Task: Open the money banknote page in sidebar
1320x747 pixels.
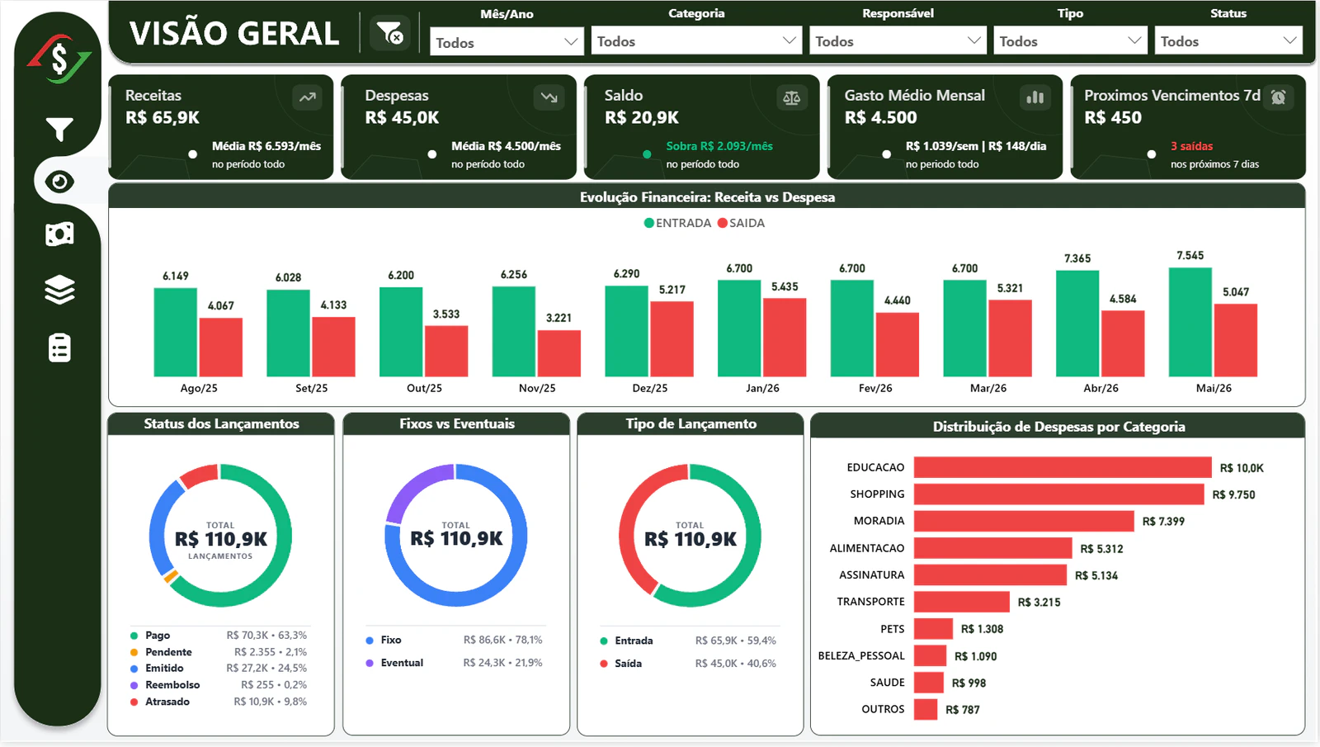Action: 59,234
